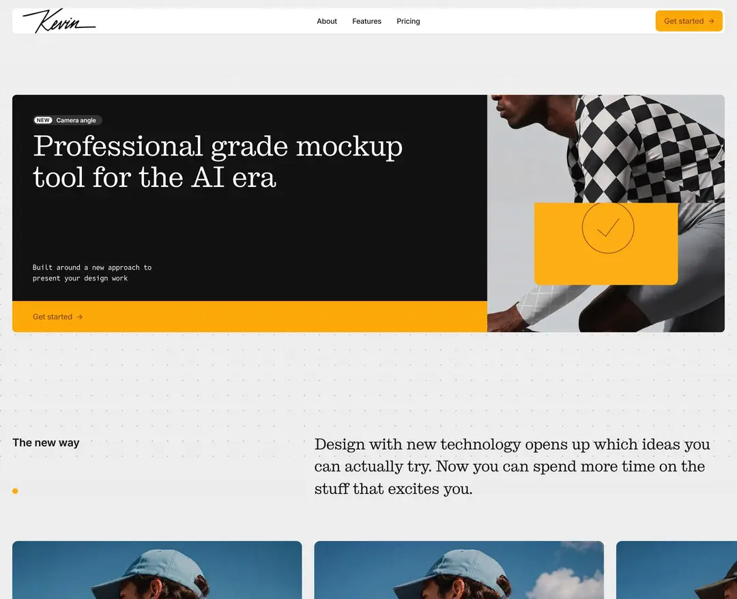737x599 pixels.
Task: Click the orange dot under The new way
Action: coord(15,491)
